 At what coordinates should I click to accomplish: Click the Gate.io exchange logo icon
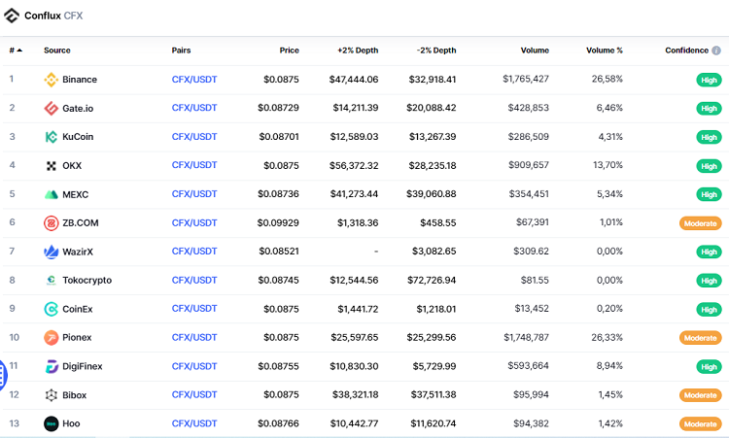coord(52,109)
